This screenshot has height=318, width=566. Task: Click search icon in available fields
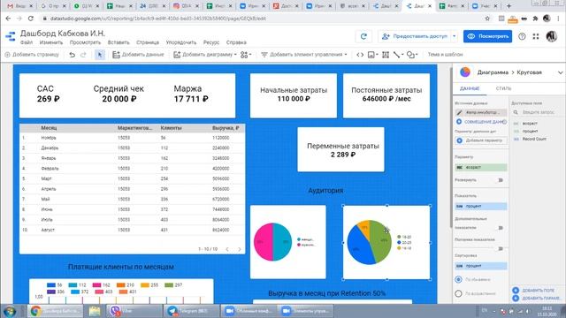tap(516, 112)
